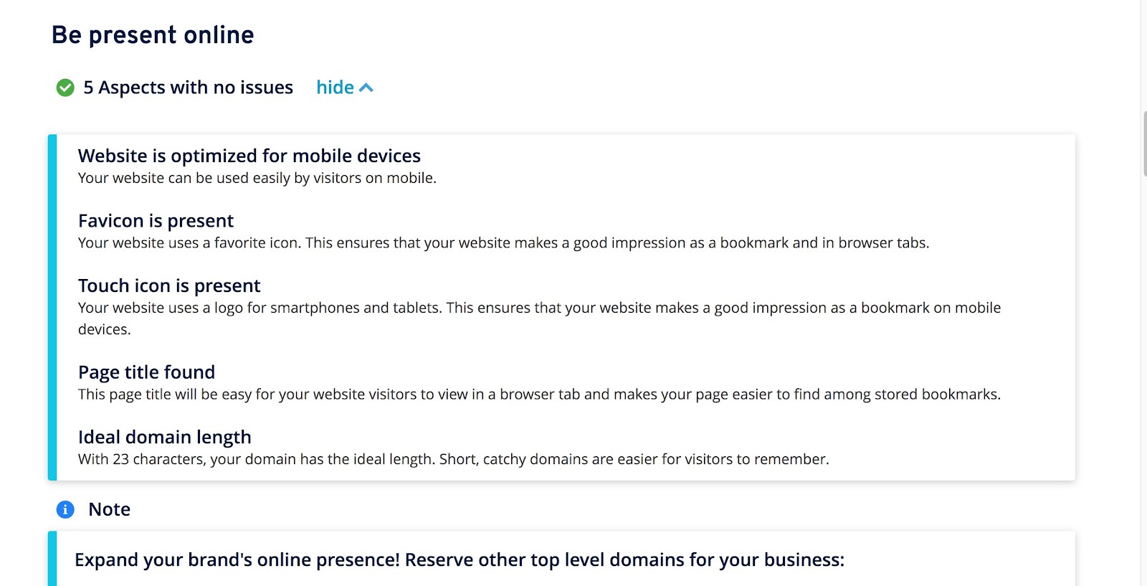Click the green checkmark success icon
Viewport: 1147px width, 586px height.
(x=66, y=87)
